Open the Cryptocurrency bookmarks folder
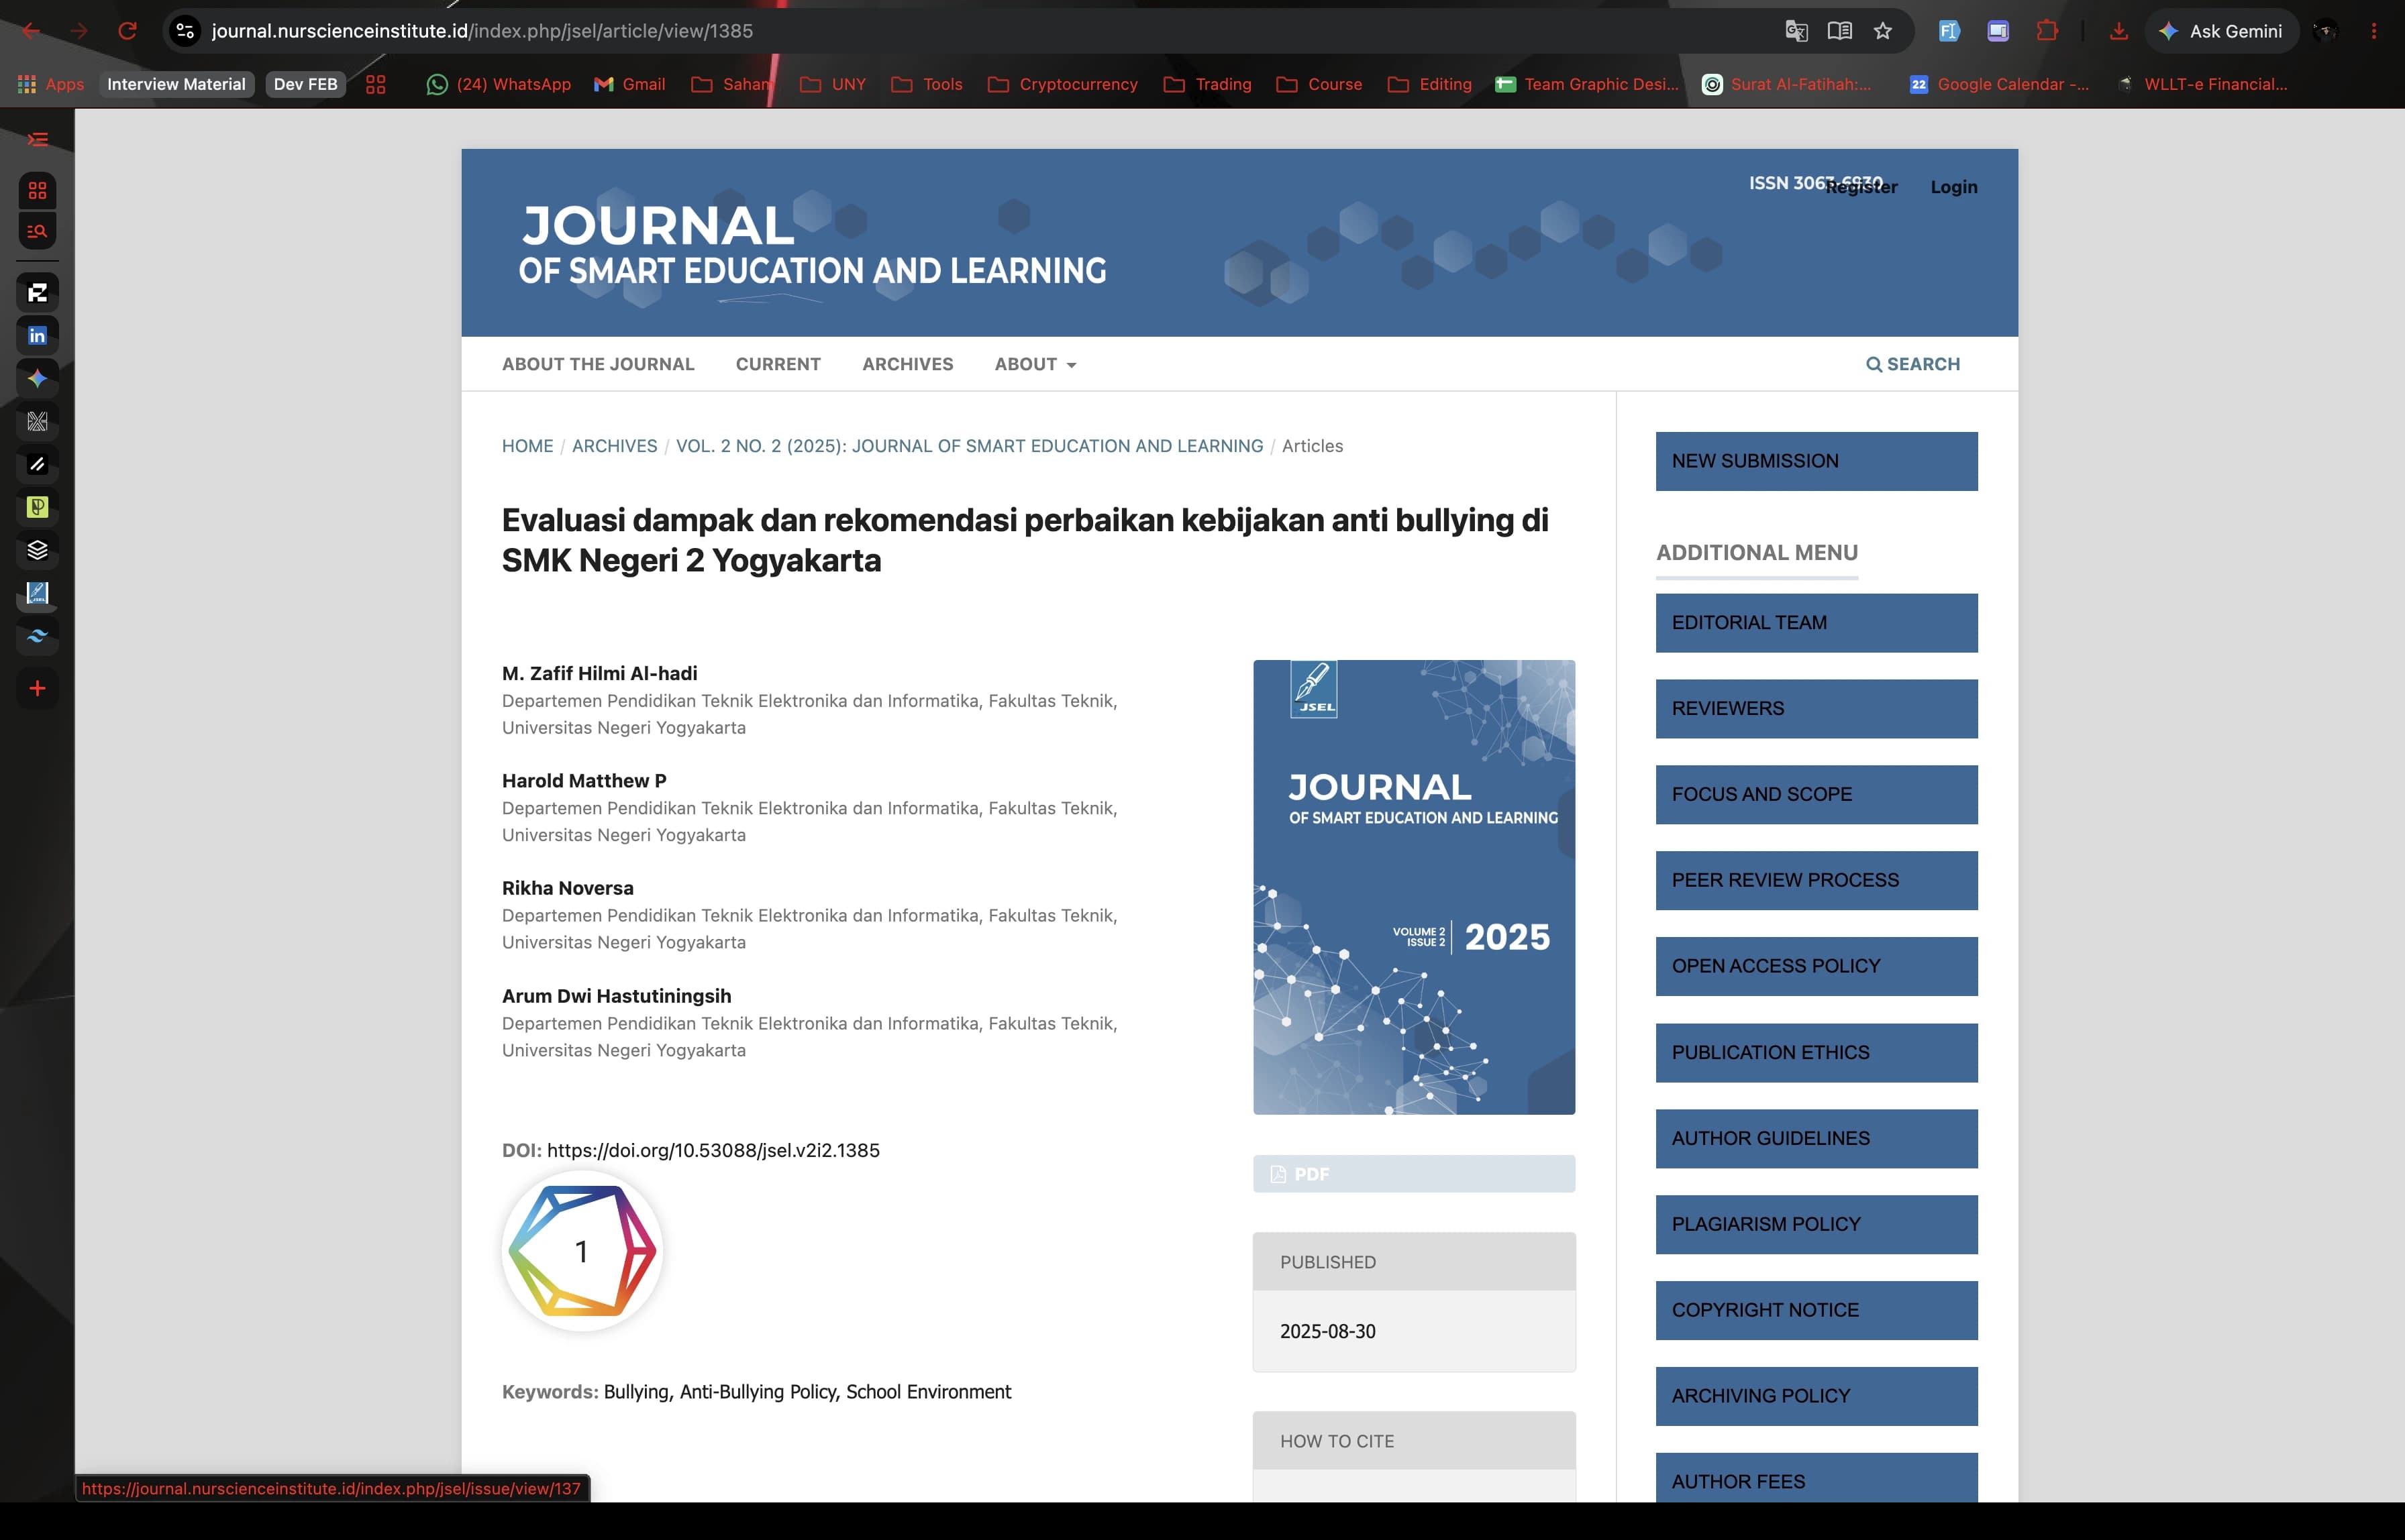Viewport: 2405px width, 1540px height. click(1062, 84)
